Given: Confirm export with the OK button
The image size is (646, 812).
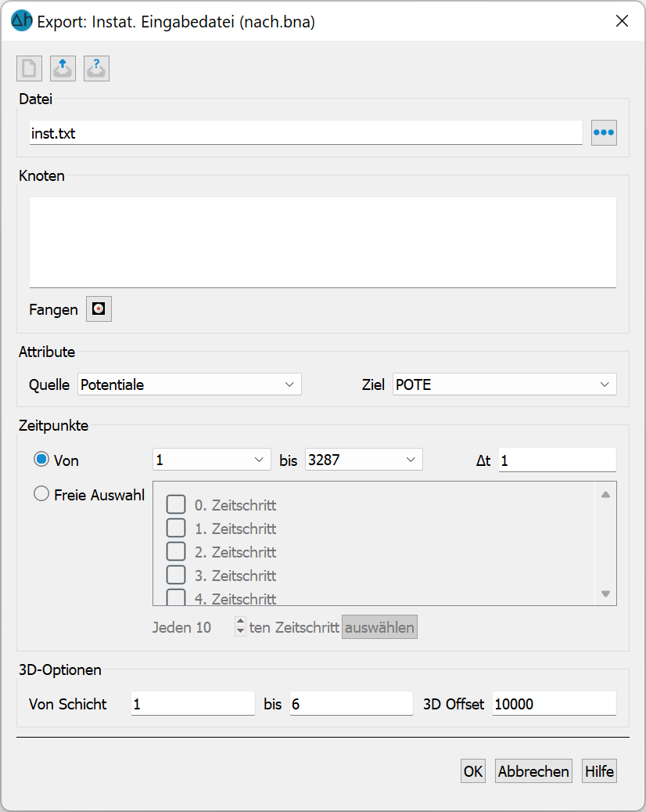Looking at the screenshot, I should [x=472, y=771].
